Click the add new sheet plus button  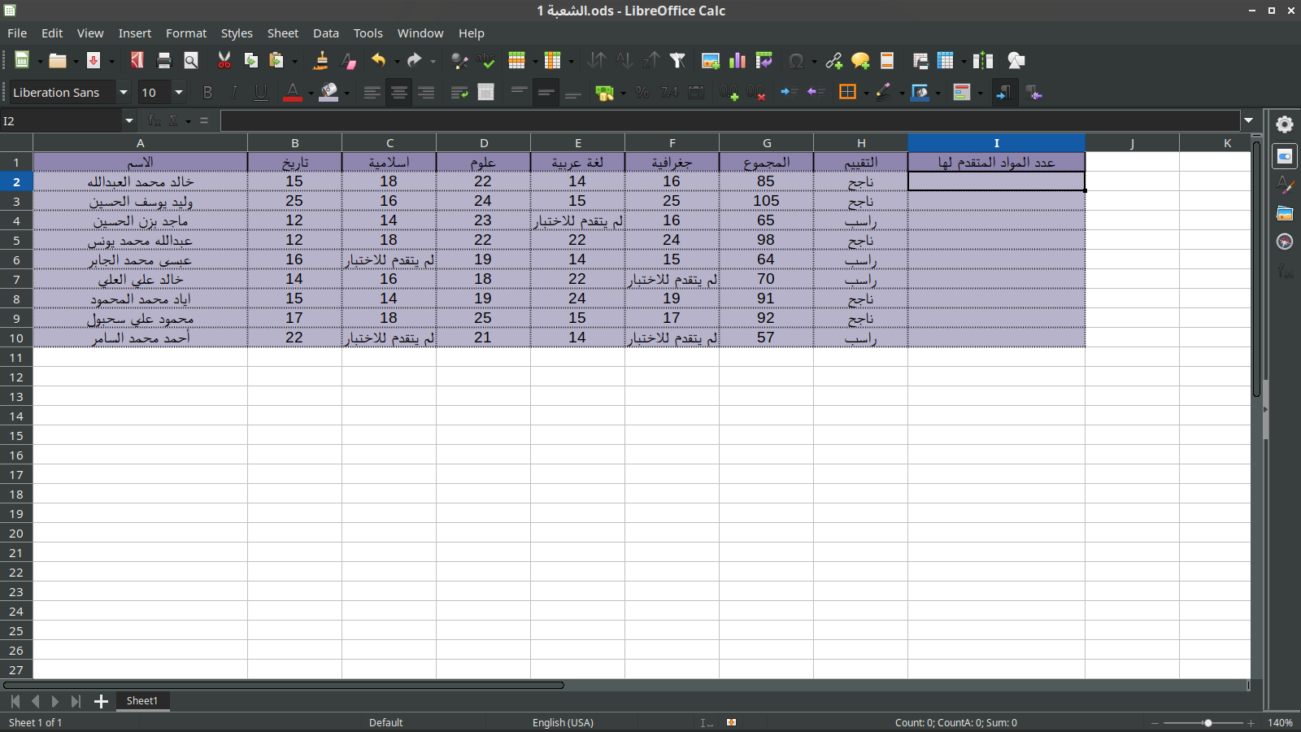pos(101,701)
